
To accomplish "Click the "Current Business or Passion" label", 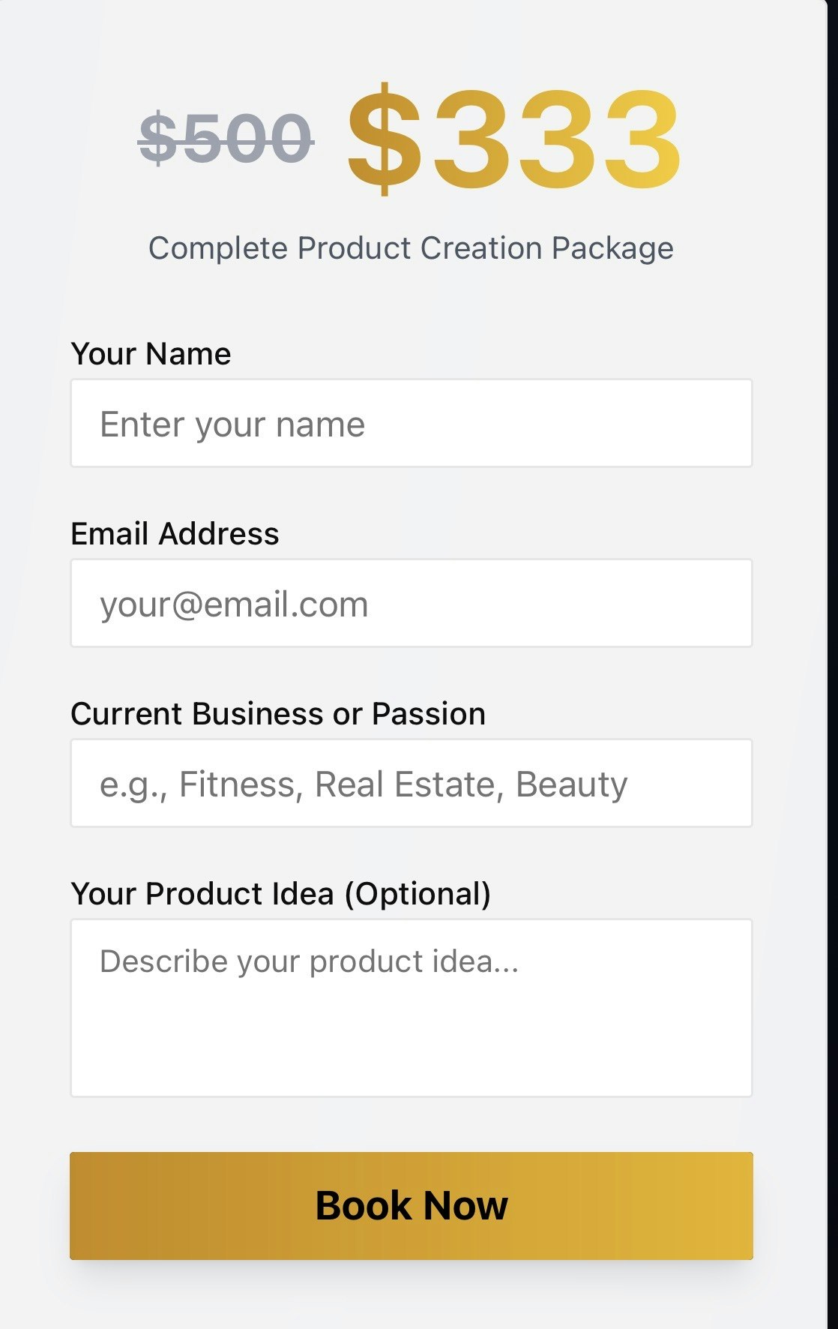I will tap(277, 714).
